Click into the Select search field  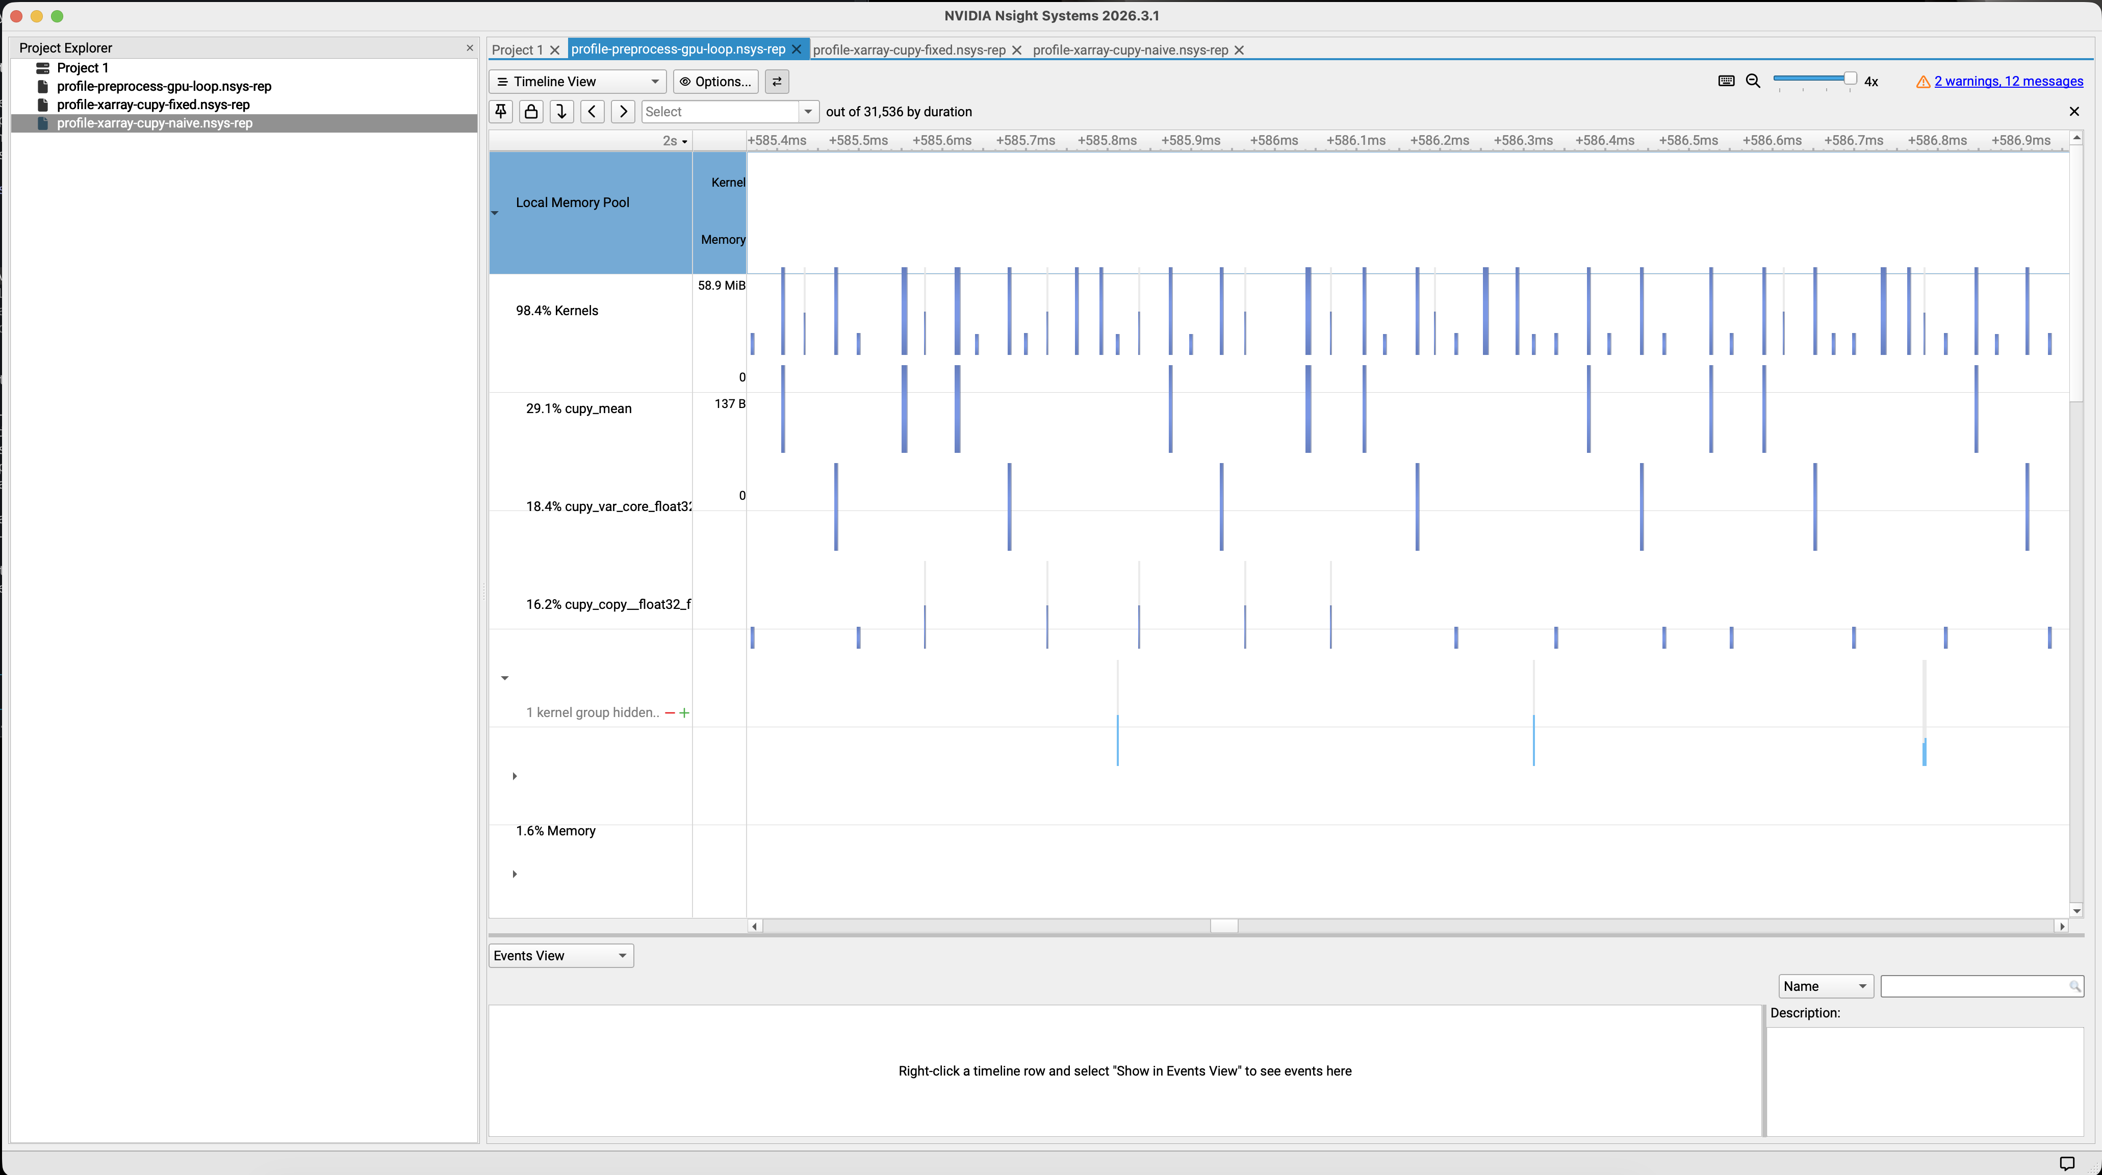click(x=721, y=111)
